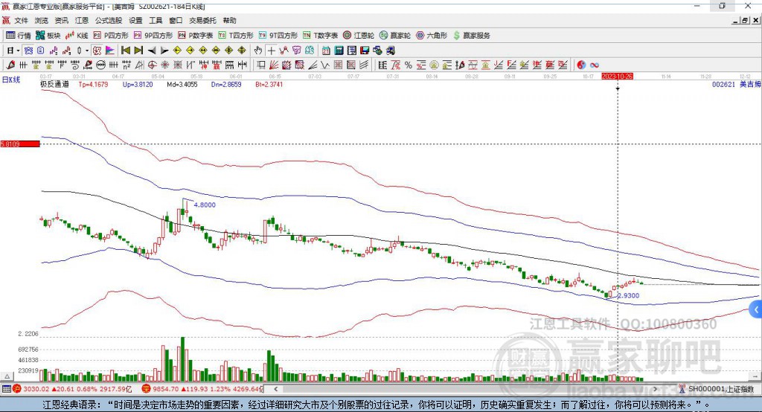Select the red pencil drawing tool

10,65
